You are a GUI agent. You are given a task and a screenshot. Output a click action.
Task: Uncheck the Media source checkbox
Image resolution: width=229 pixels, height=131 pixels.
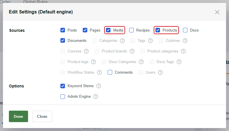108,30
